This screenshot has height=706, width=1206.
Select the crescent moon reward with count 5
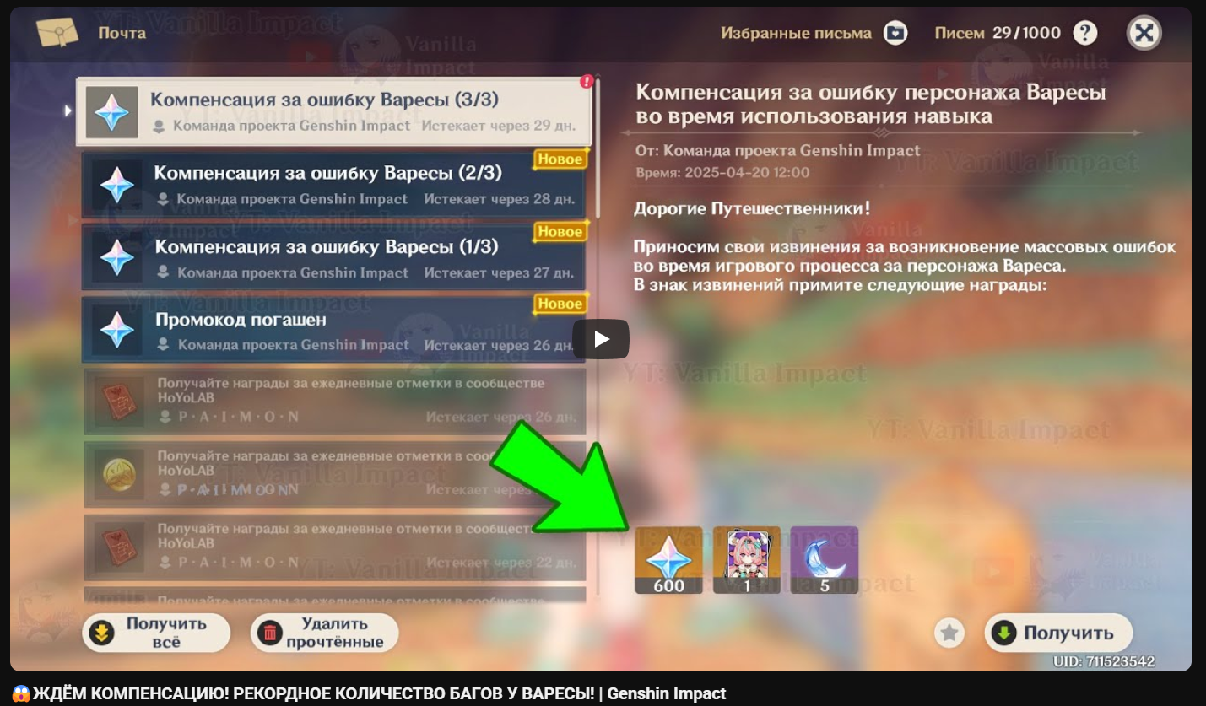click(x=825, y=560)
